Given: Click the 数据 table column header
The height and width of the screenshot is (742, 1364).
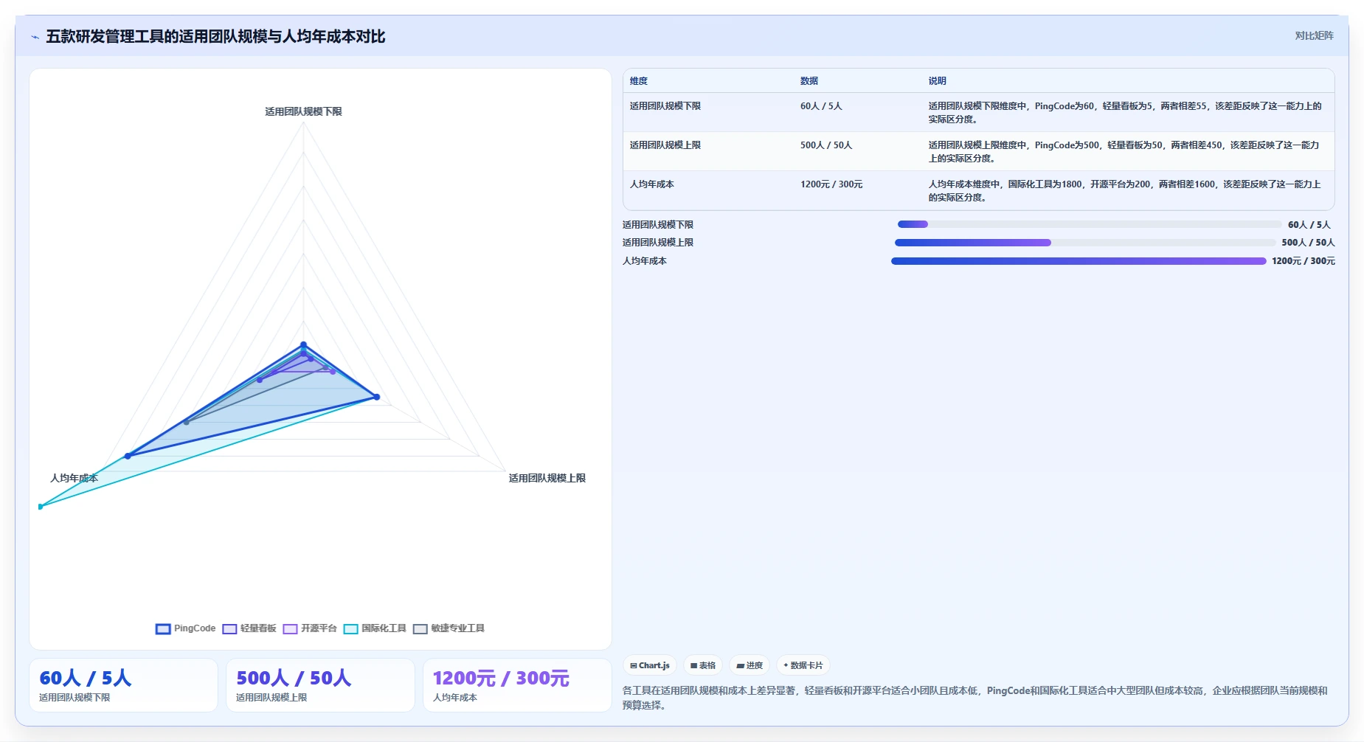Looking at the screenshot, I should point(809,81).
